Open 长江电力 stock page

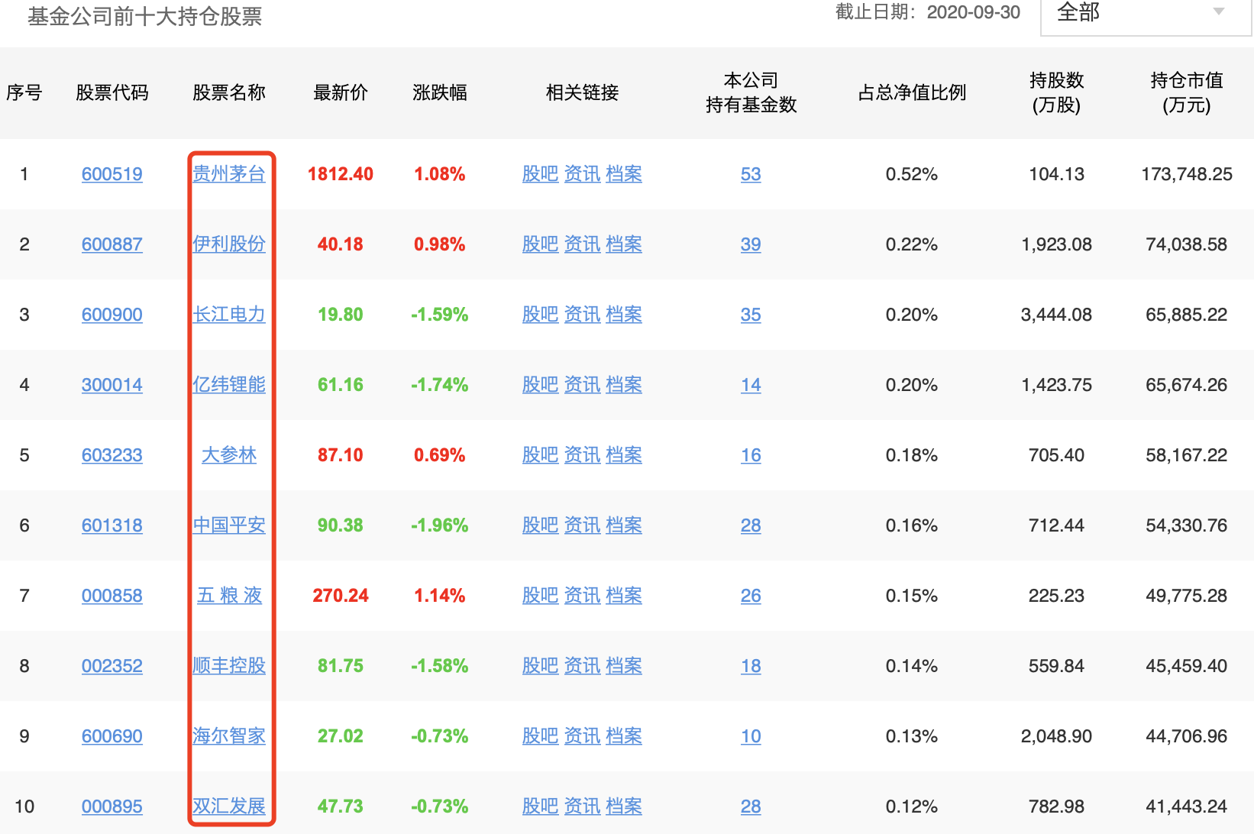pos(229,315)
